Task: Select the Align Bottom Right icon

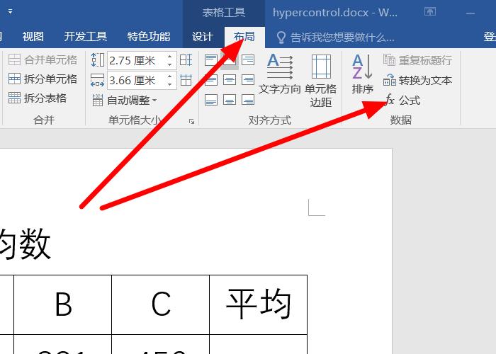Action: (x=248, y=100)
